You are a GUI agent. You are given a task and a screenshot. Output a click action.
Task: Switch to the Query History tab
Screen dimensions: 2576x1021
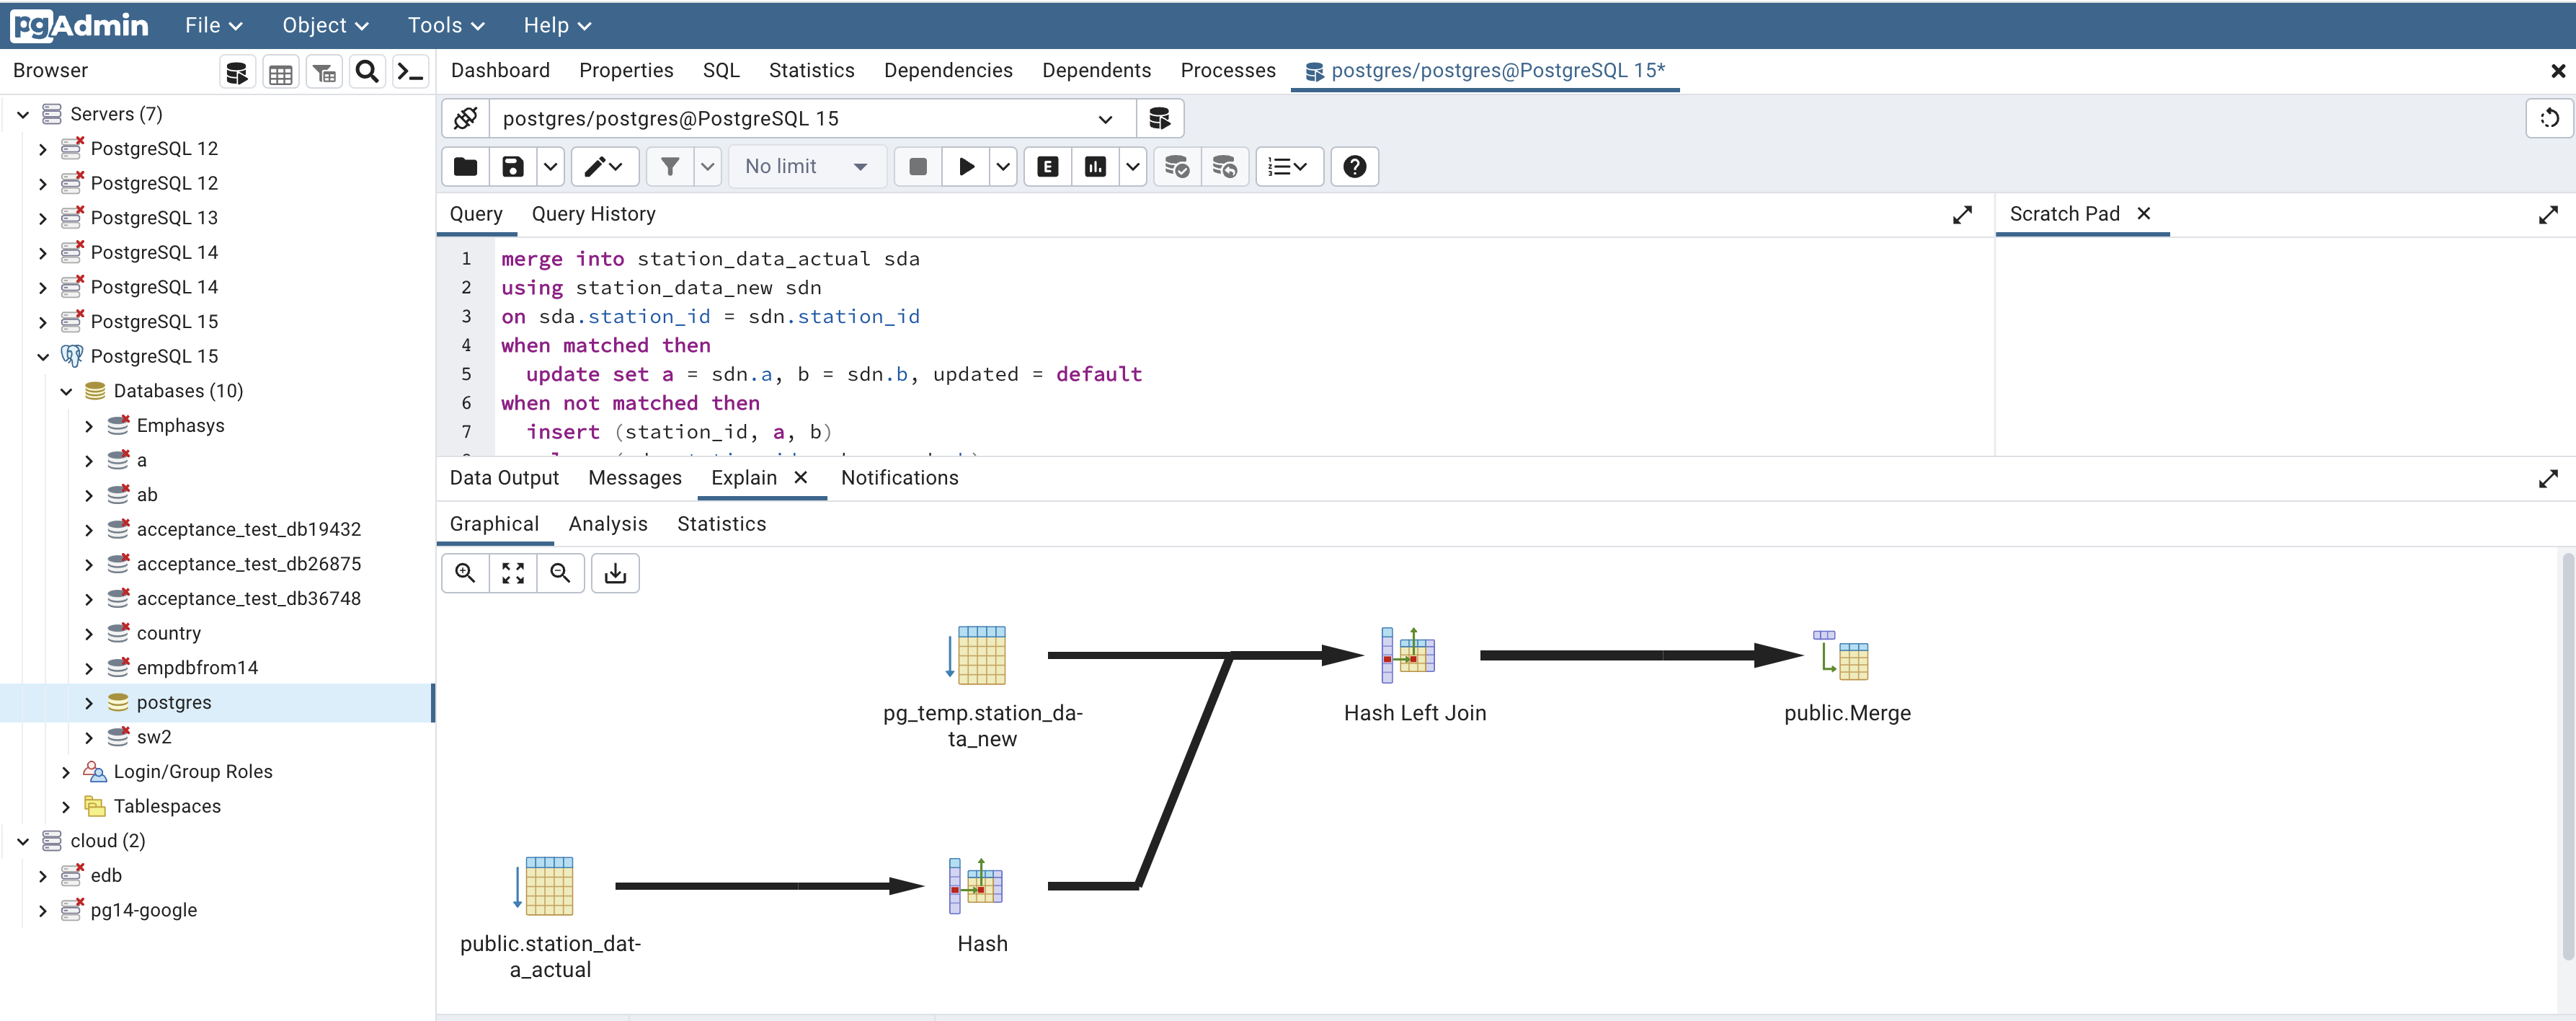593,213
